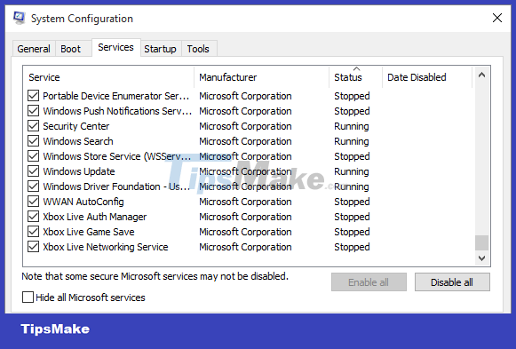Select Xbox Live Networking Service name
516x349 pixels.
click(x=106, y=248)
